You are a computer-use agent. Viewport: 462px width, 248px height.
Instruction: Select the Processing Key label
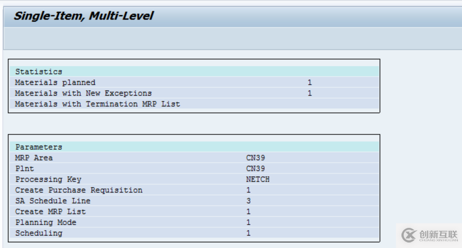pyautogui.click(x=48, y=179)
